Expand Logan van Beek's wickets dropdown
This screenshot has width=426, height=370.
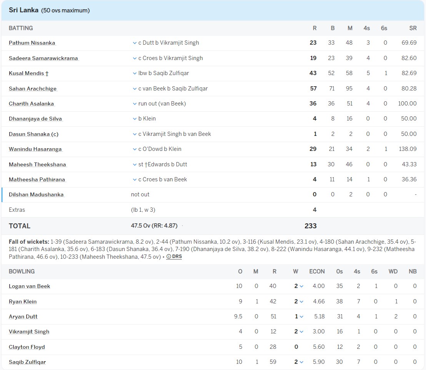click(x=301, y=286)
